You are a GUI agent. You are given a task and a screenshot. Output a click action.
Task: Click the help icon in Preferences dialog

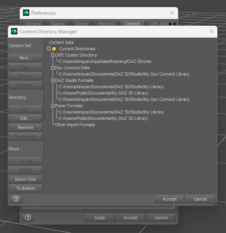28,218
